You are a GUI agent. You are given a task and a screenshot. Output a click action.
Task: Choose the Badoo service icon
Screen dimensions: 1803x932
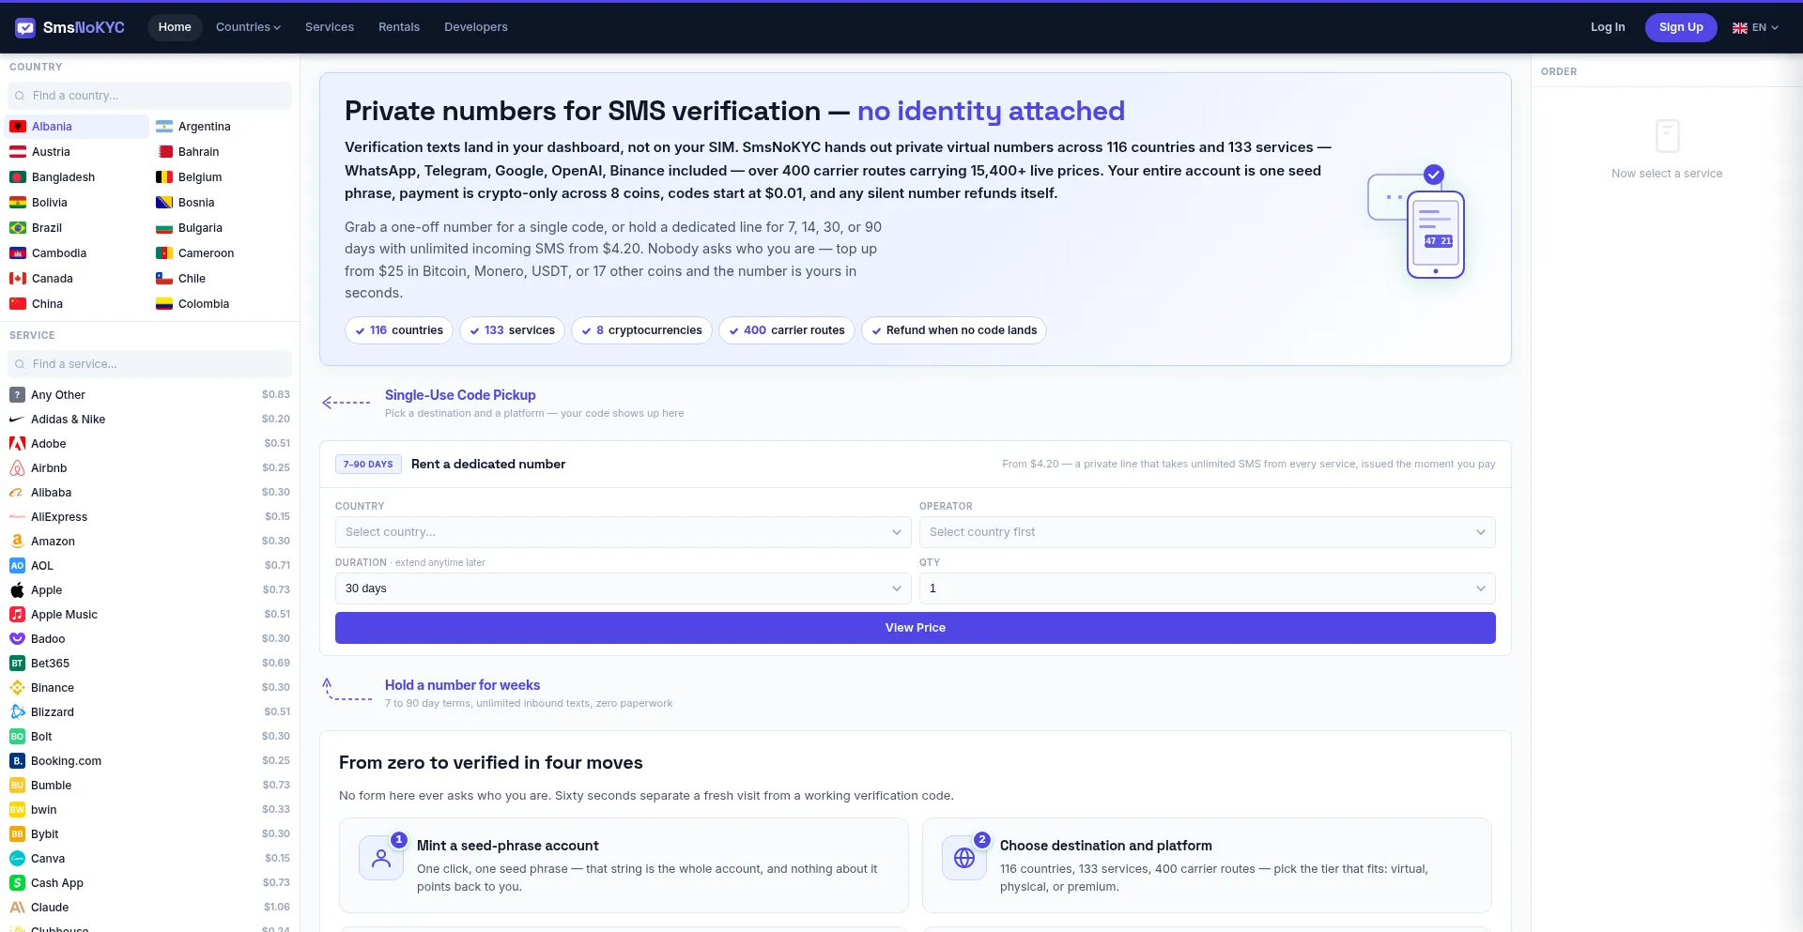(17, 639)
